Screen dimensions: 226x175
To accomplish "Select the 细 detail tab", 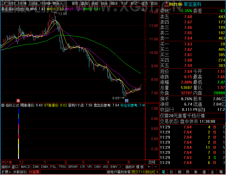I will coord(180,172).
